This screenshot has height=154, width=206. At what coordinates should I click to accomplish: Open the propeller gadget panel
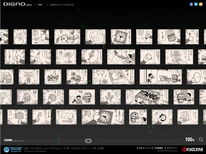pos(29,77)
